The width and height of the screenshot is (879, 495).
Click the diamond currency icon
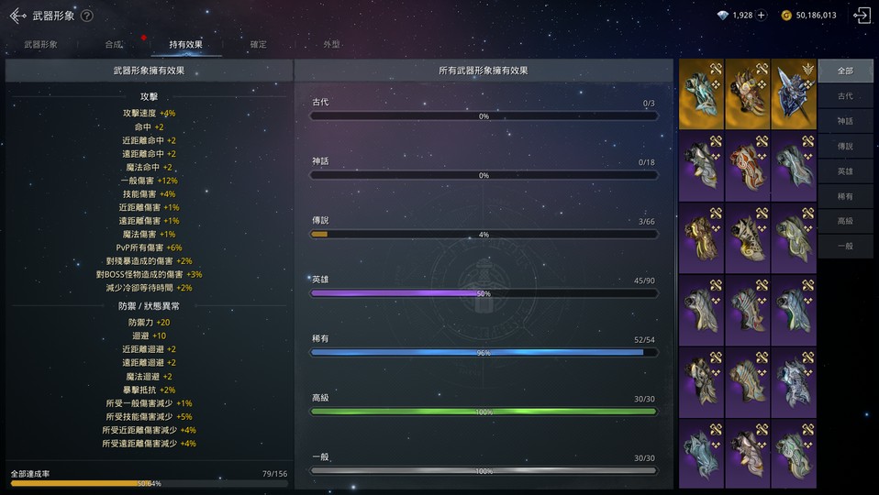pyautogui.click(x=722, y=16)
